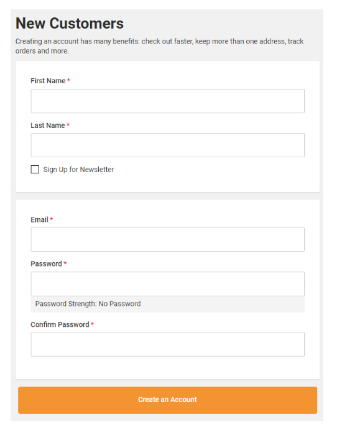This screenshot has height=443, width=337.
Task: Click the New Customers heading
Action: coord(70,23)
